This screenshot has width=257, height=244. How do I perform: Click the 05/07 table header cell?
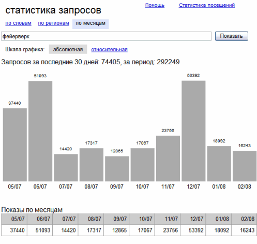coord(14,219)
